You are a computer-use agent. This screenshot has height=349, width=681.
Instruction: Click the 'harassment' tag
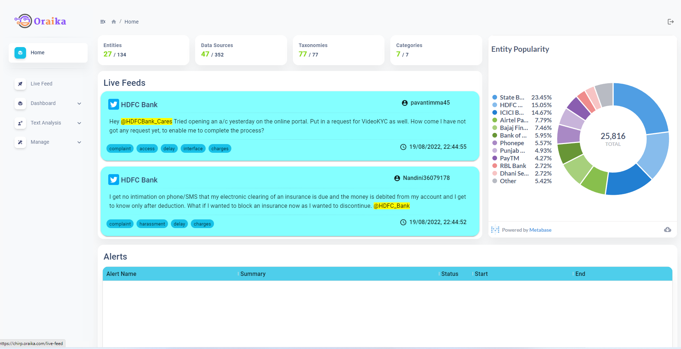tap(152, 224)
